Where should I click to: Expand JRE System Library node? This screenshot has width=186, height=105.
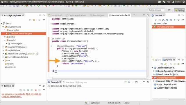click(3, 54)
